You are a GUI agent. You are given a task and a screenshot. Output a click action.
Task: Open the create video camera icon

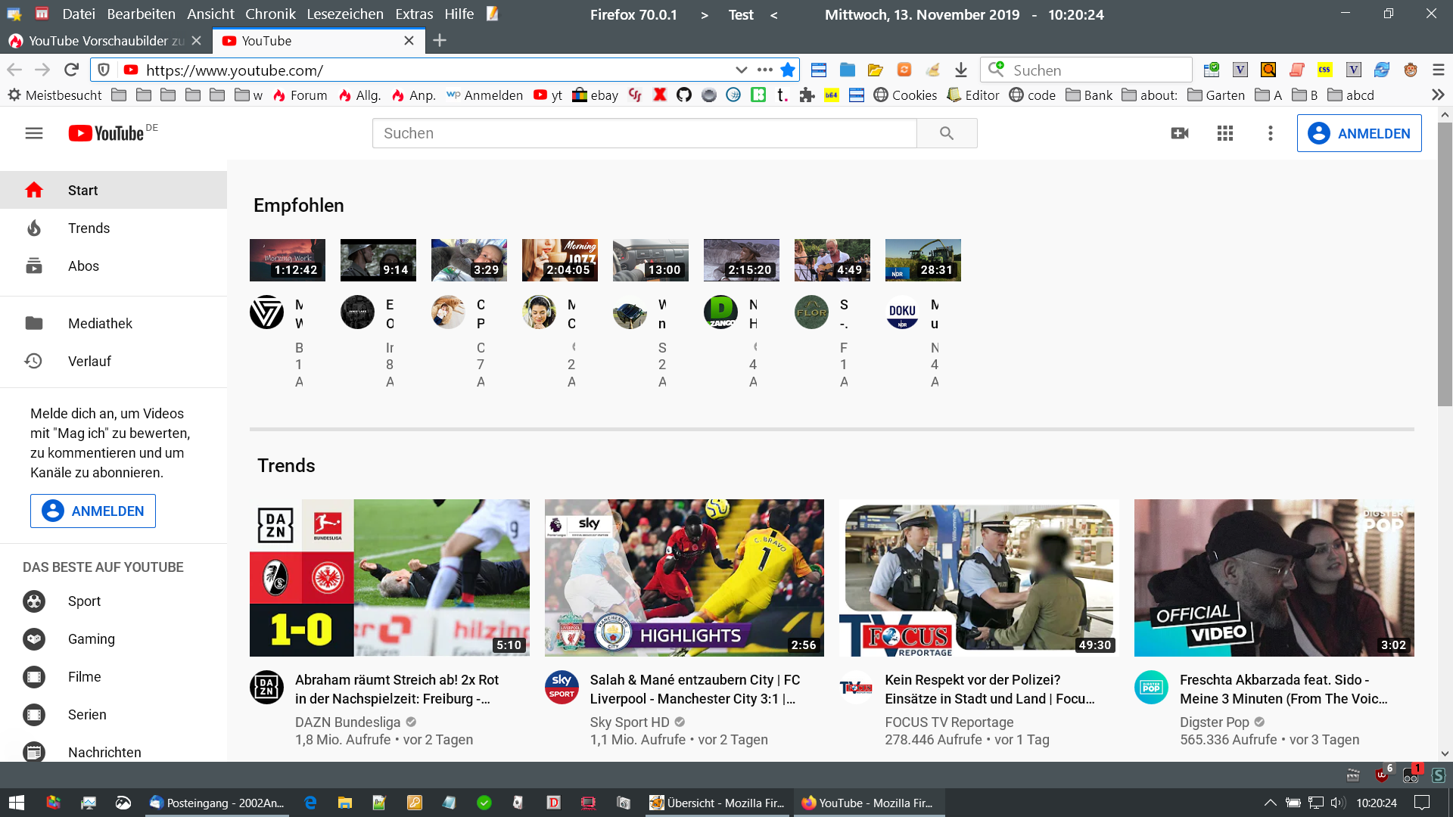[x=1179, y=133]
